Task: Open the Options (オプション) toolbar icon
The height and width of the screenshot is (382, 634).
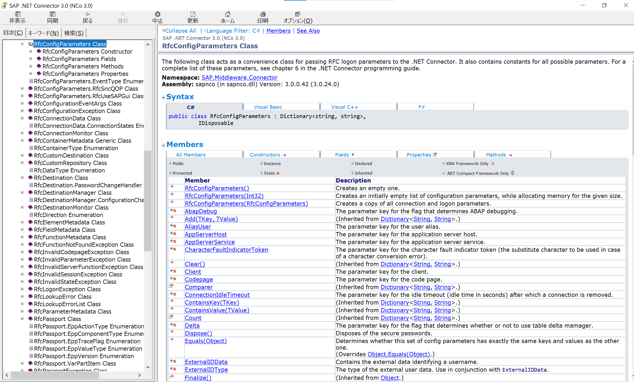Action: (298, 14)
